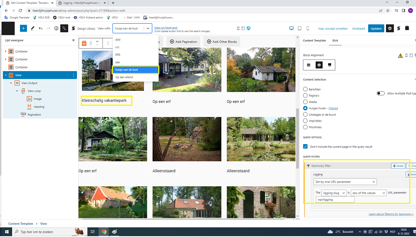The height and width of the screenshot is (237, 416).
Task: Choose Op een eiland from the dropdown
Action: click(x=135, y=77)
